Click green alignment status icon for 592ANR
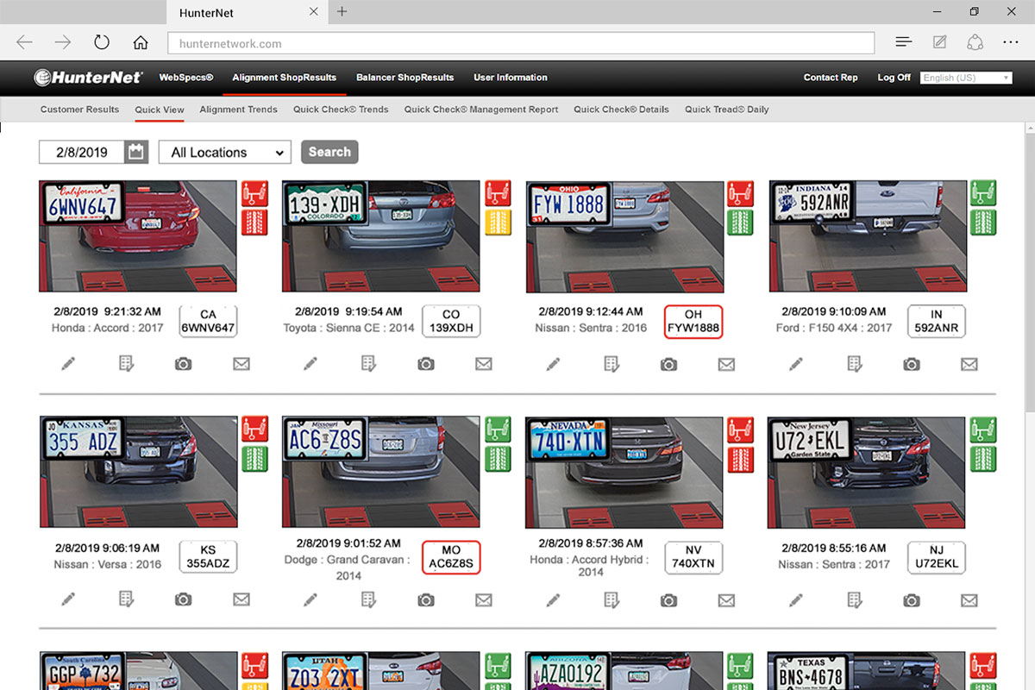Viewport: 1035px width, 690px height. pyautogui.click(x=983, y=193)
